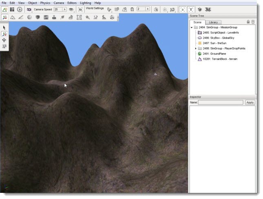Open the Lighting menu
The width and height of the screenshot is (263, 199).
(x=85, y=3)
